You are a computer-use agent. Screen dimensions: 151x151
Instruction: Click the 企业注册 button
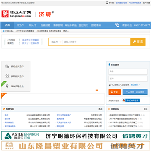(x=140, y=92)
